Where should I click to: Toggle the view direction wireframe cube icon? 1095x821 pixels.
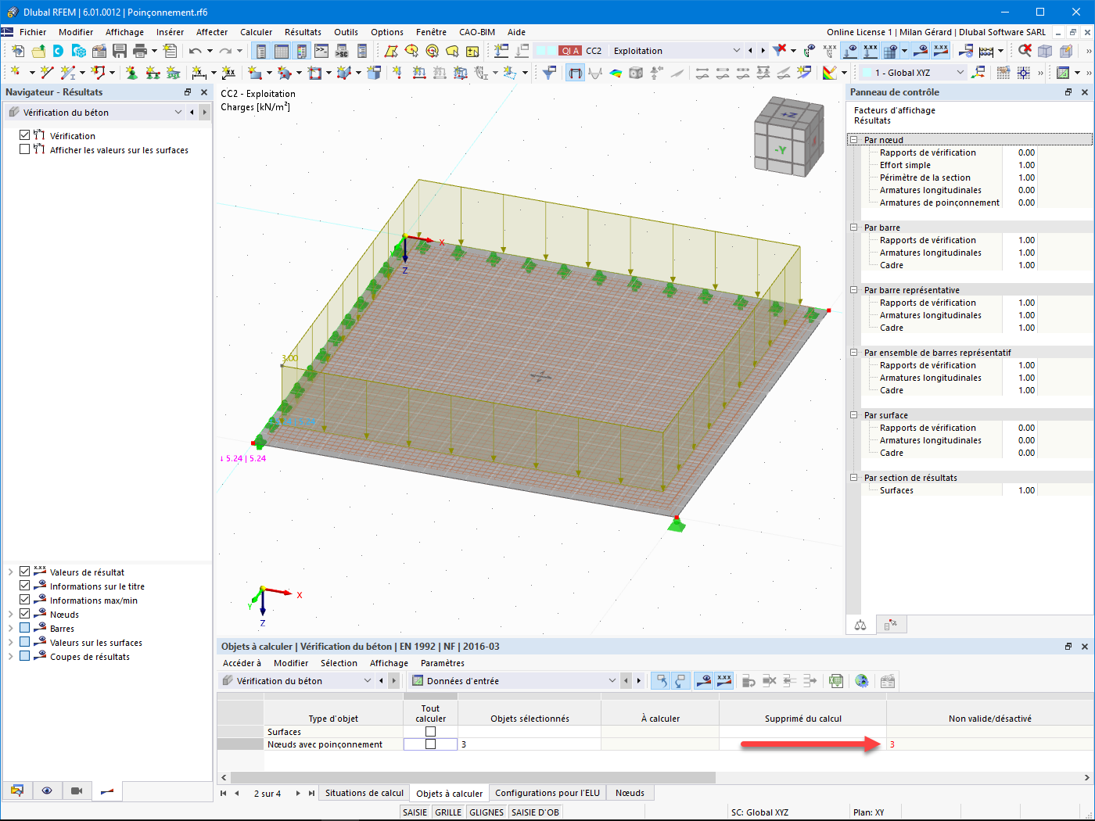1045,51
